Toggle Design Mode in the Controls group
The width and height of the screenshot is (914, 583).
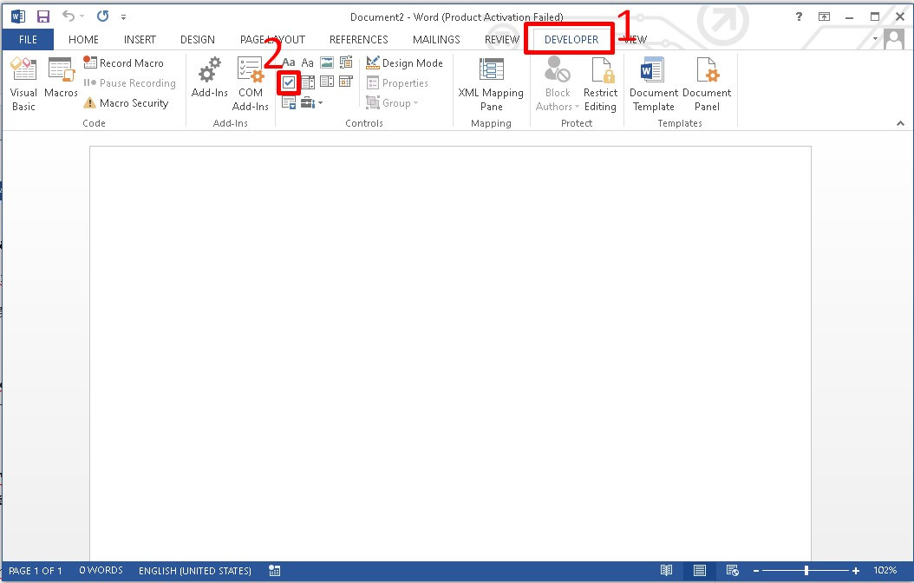tap(404, 62)
